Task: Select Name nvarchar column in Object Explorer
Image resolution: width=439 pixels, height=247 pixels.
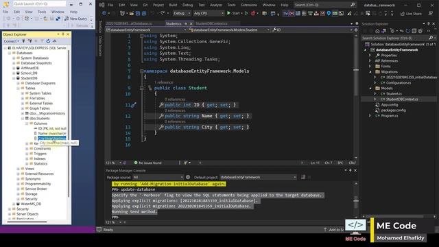Action: [x=52, y=134]
